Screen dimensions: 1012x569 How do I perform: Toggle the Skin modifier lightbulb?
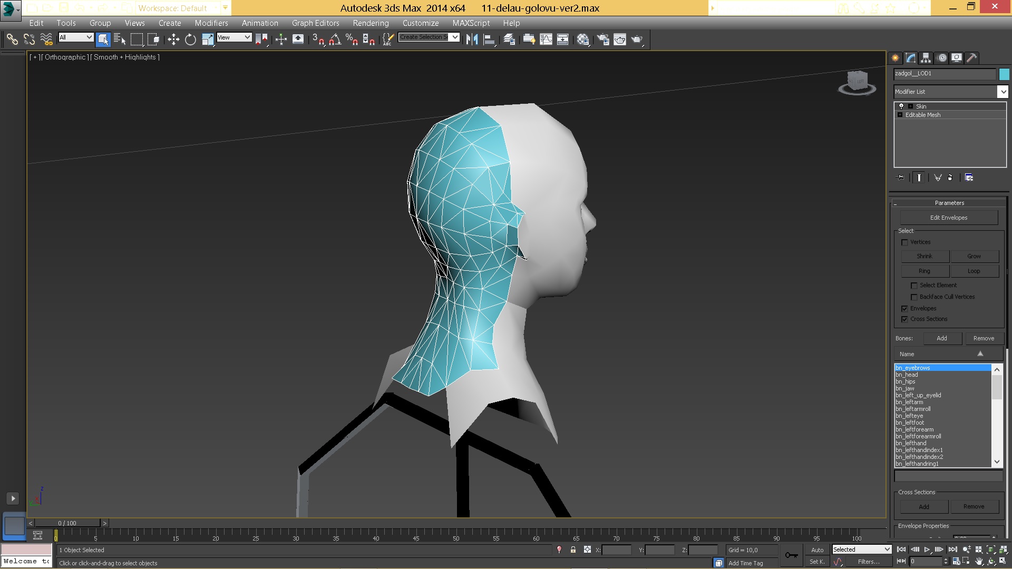point(901,106)
